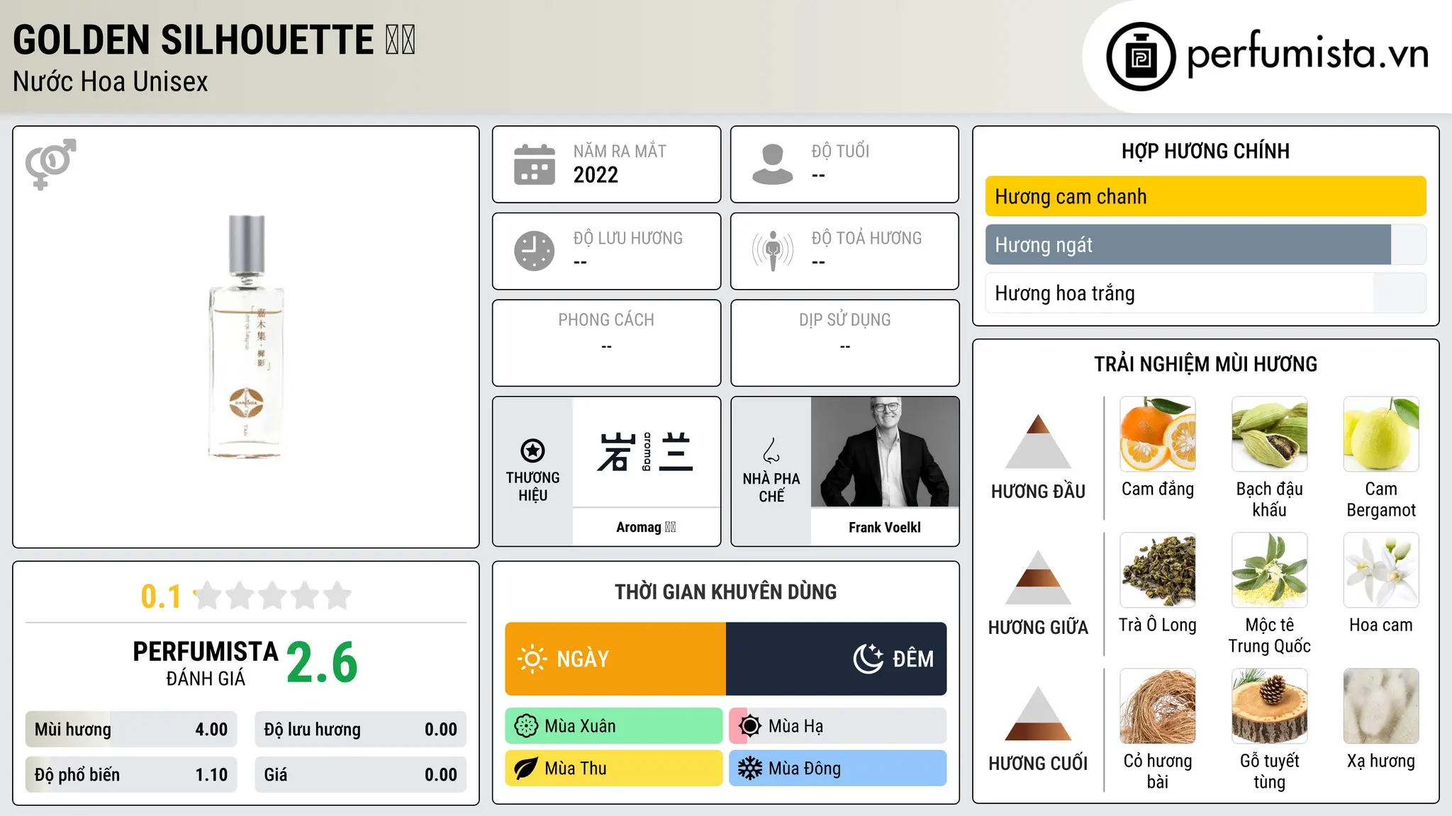Click the sillage icon for Độ Toả Hương
Viewport: 1452px width, 816px height.
point(773,251)
